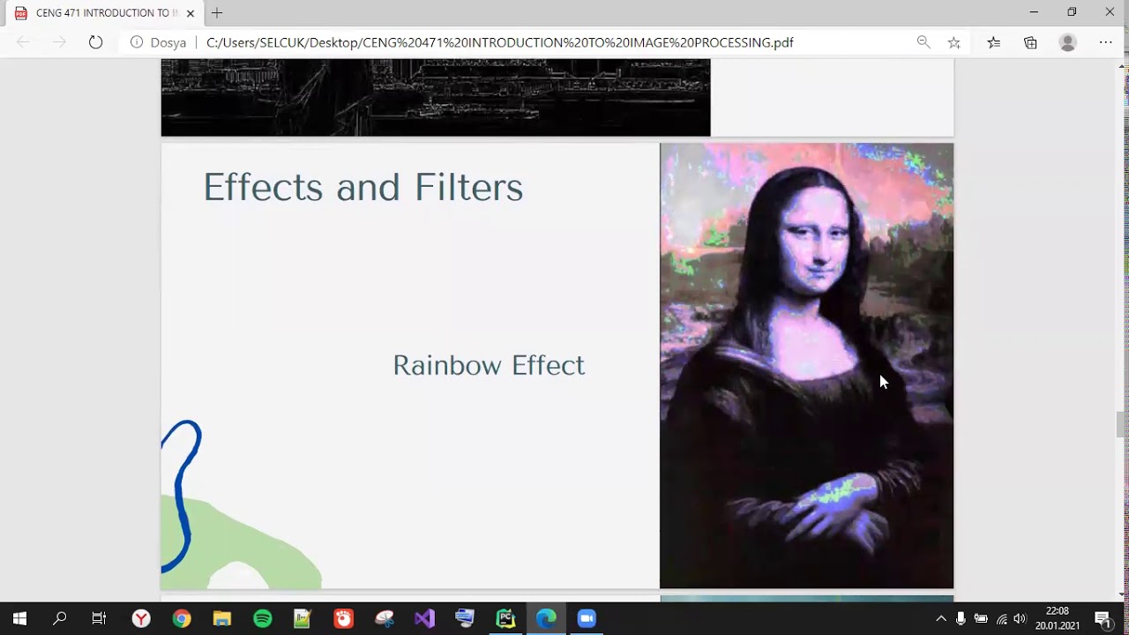Viewport: 1129px width, 635px height.
Task: Open the Windows Start menu
Action: (x=19, y=619)
